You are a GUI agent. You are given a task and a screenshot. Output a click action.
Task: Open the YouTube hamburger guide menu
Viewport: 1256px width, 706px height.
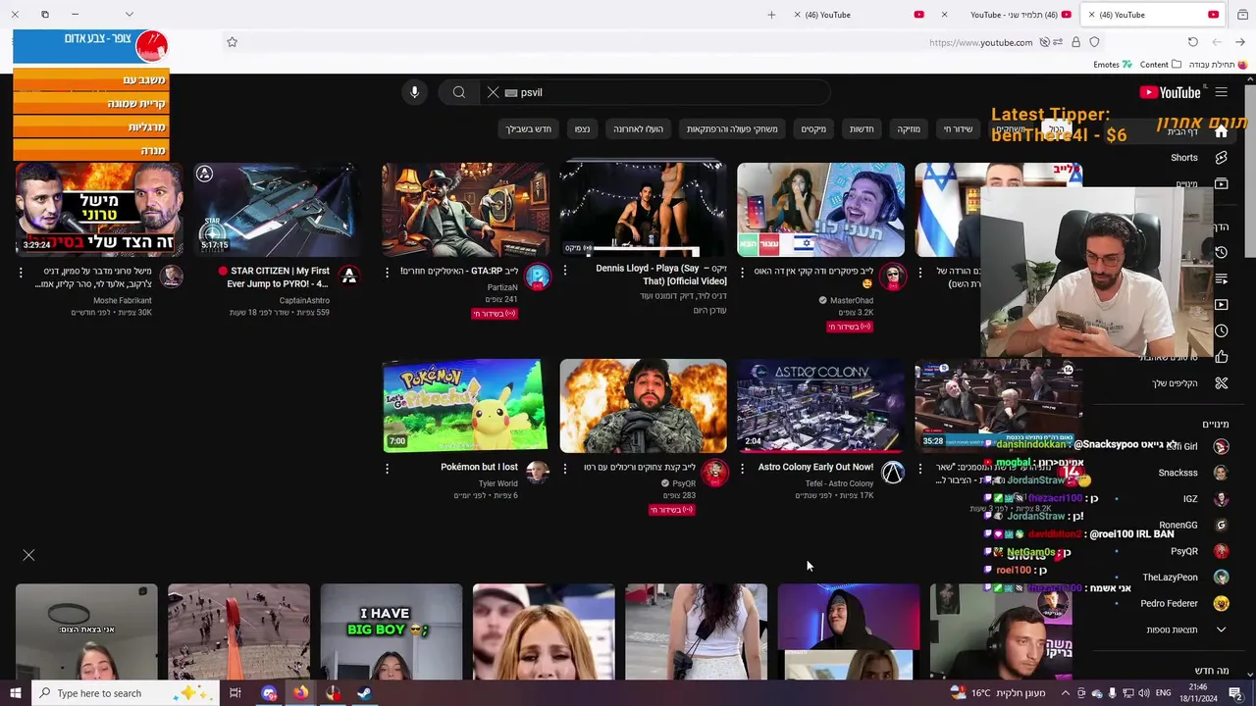point(1221,92)
